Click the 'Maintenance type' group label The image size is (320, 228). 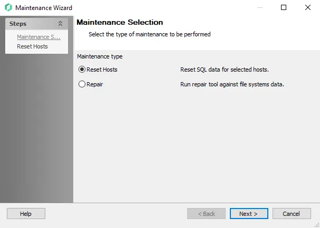(100, 56)
